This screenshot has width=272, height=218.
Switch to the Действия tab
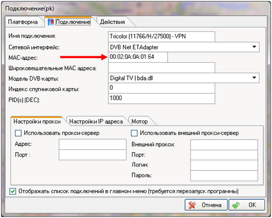pyautogui.click(x=112, y=22)
